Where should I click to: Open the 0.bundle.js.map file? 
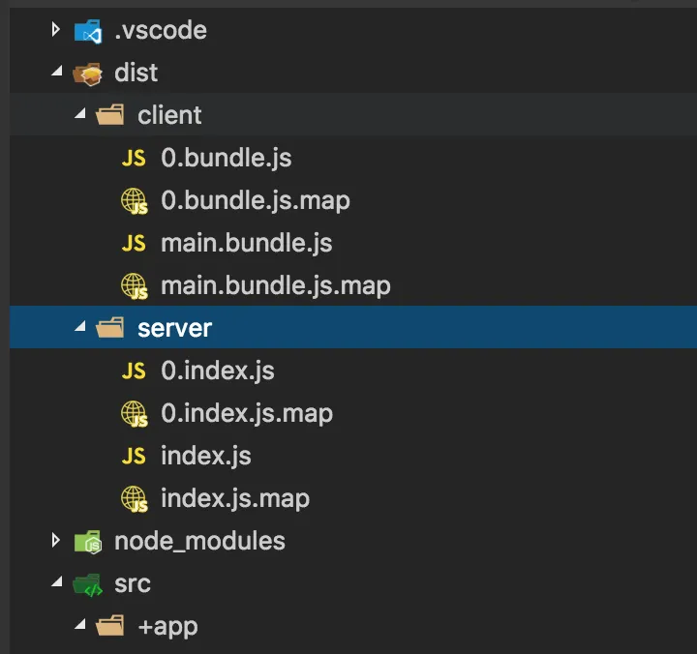tap(255, 201)
